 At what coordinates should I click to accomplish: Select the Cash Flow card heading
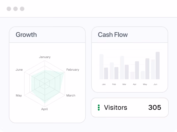[113, 35]
